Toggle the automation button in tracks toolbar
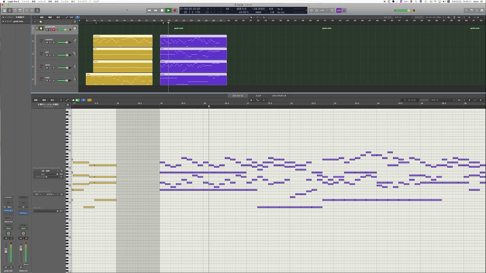This screenshot has width=486, height=273. (x=67, y=17)
